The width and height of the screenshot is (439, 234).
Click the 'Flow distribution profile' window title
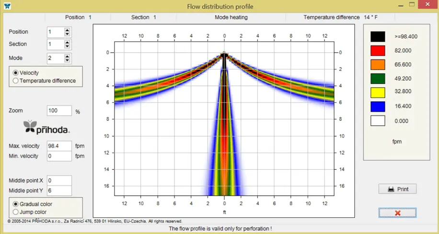220,6
